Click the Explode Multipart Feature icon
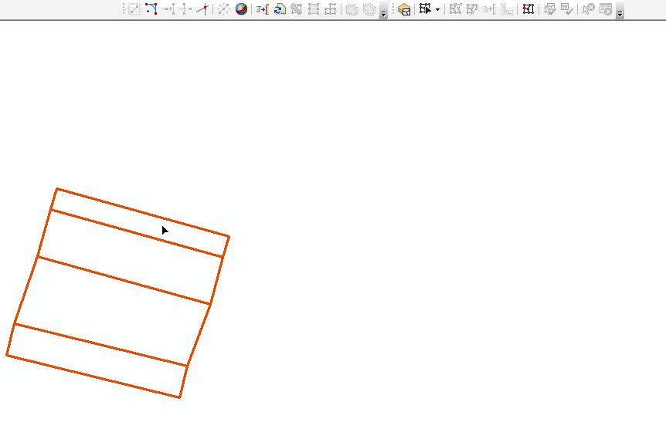666x439 pixels. [223, 9]
